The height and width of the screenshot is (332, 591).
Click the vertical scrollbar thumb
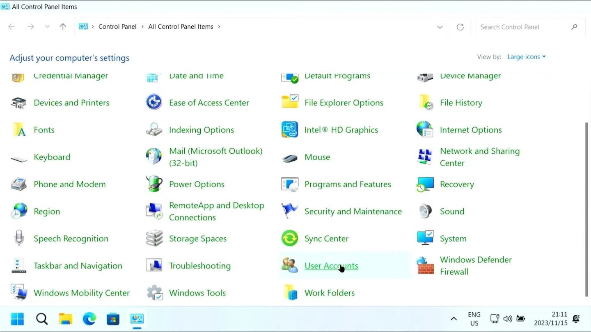pyautogui.click(x=586, y=209)
